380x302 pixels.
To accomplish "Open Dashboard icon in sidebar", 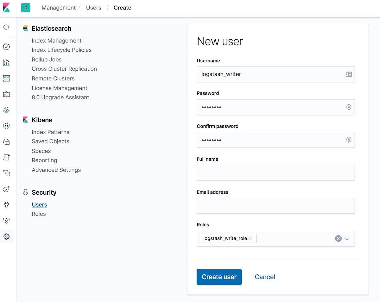I will pyautogui.click(x=6, y=78).
